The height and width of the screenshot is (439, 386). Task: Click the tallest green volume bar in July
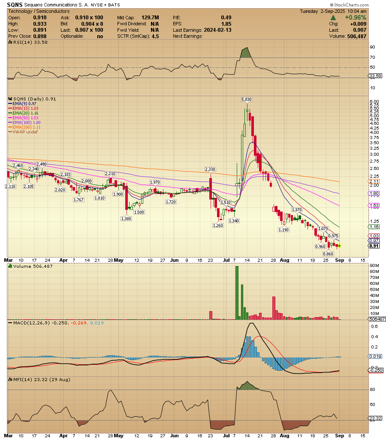(x=237, y=293)
